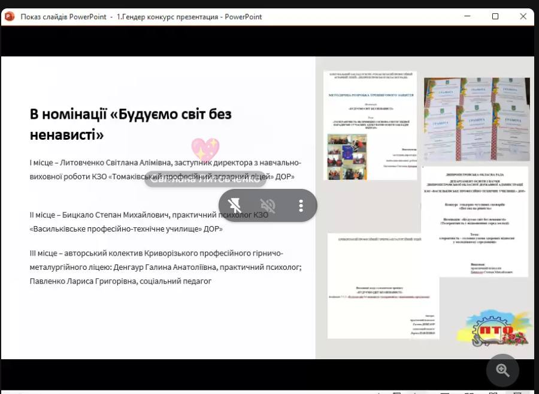Screen dimensions: 539x394
Task: Close the PowerPoint slide show window
Action: point(523,17)
